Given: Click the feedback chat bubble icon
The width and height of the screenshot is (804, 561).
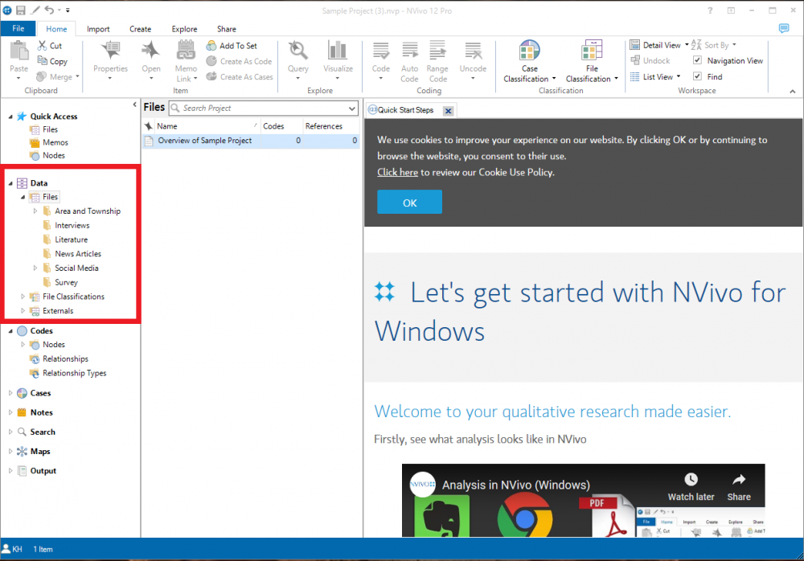Looking at the screenshot, I should tap(784, 28).
